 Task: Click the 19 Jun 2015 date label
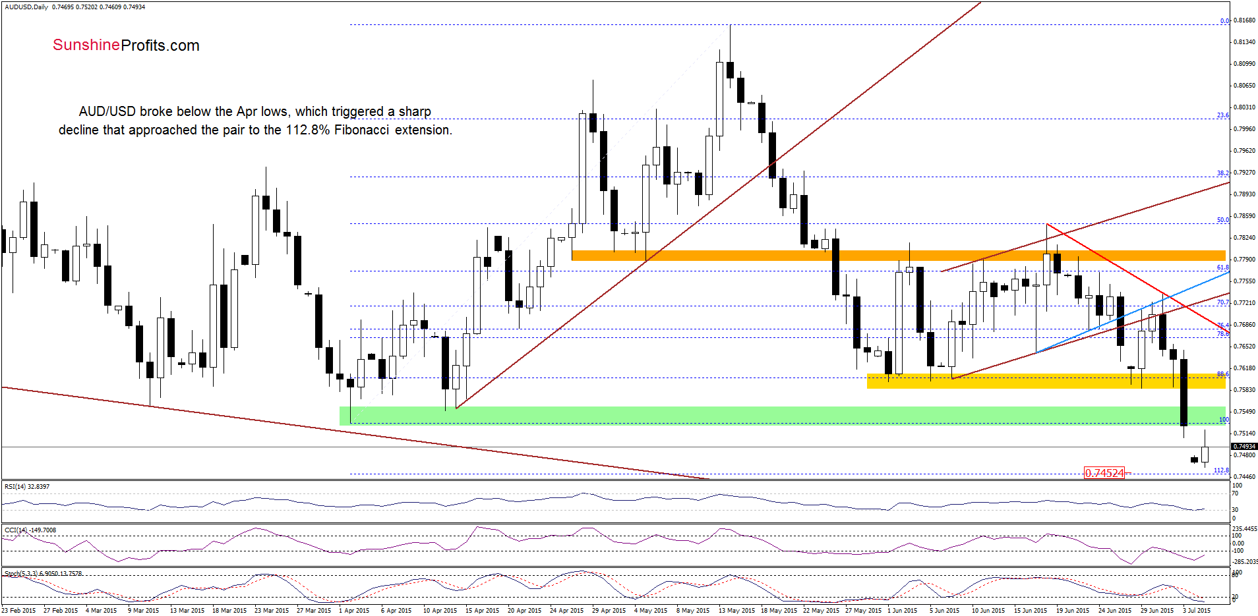[x=1073, y=610]
